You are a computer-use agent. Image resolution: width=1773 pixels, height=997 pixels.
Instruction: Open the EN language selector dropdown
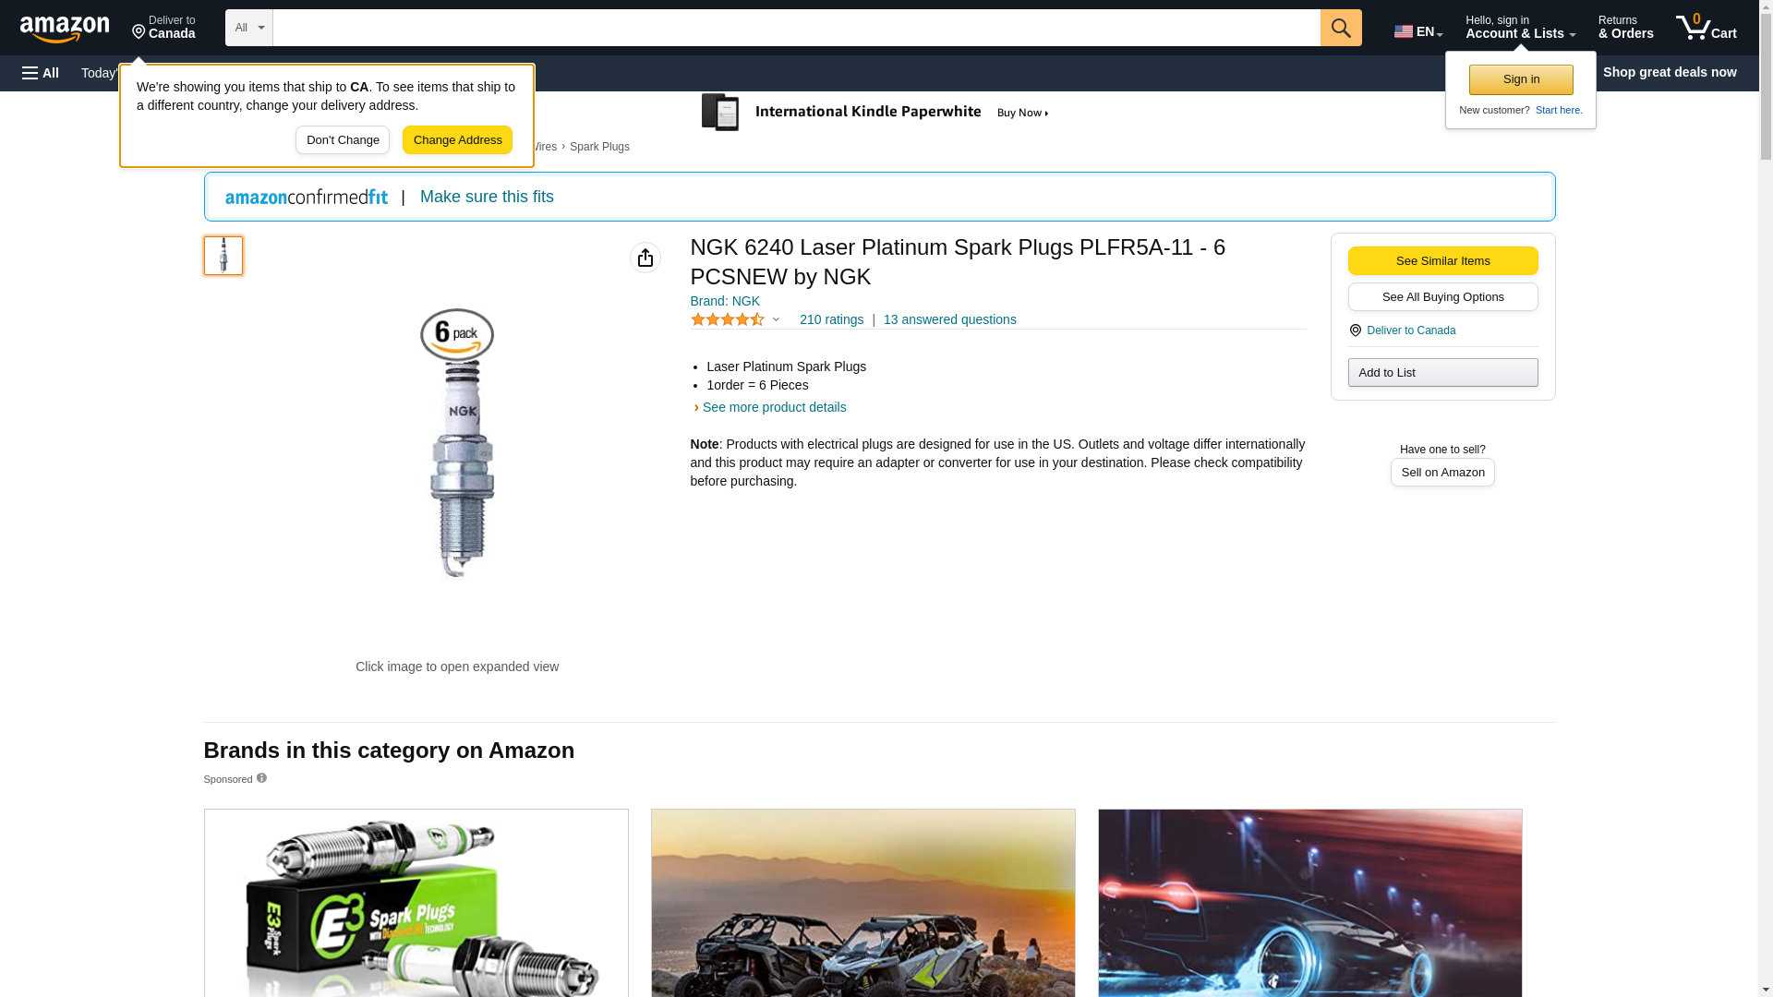pyautogui.click(x=1417, y=31)
